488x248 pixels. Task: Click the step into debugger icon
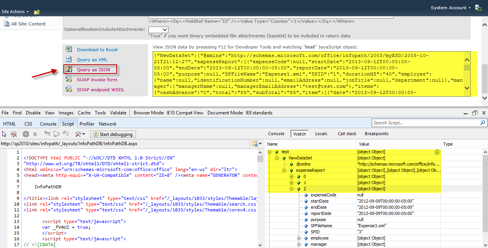47,134
